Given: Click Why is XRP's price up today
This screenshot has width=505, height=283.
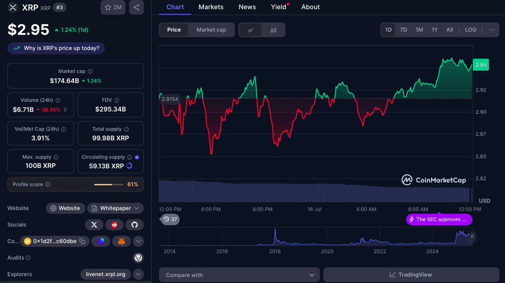Looking at the screenshot, I should point(56,48).
